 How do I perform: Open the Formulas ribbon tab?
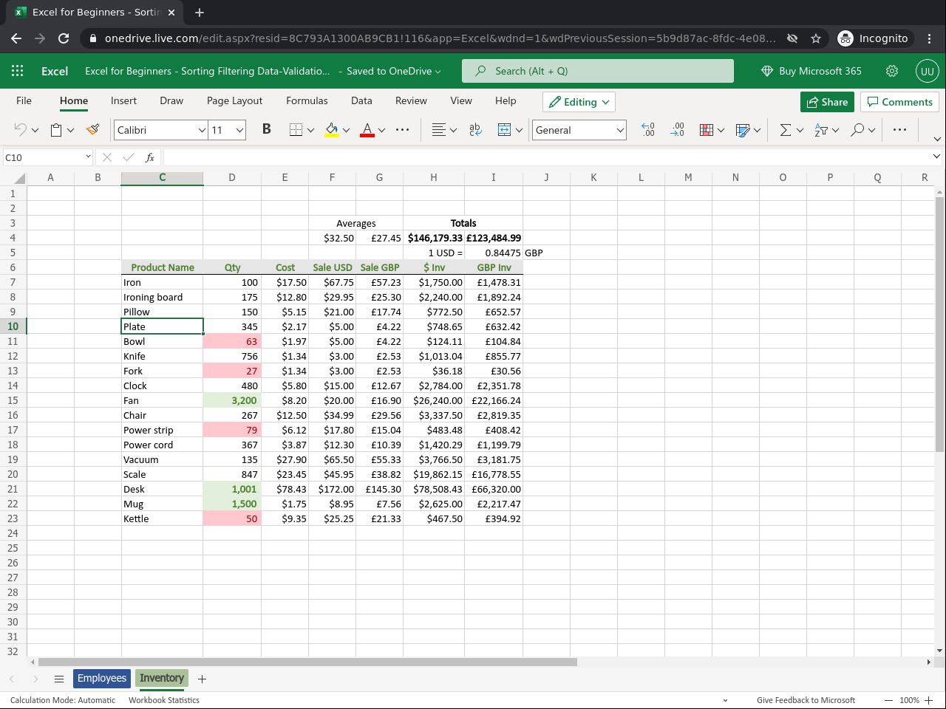pos(307,100)
